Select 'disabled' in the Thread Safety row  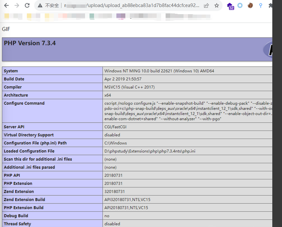coord(112,224)
